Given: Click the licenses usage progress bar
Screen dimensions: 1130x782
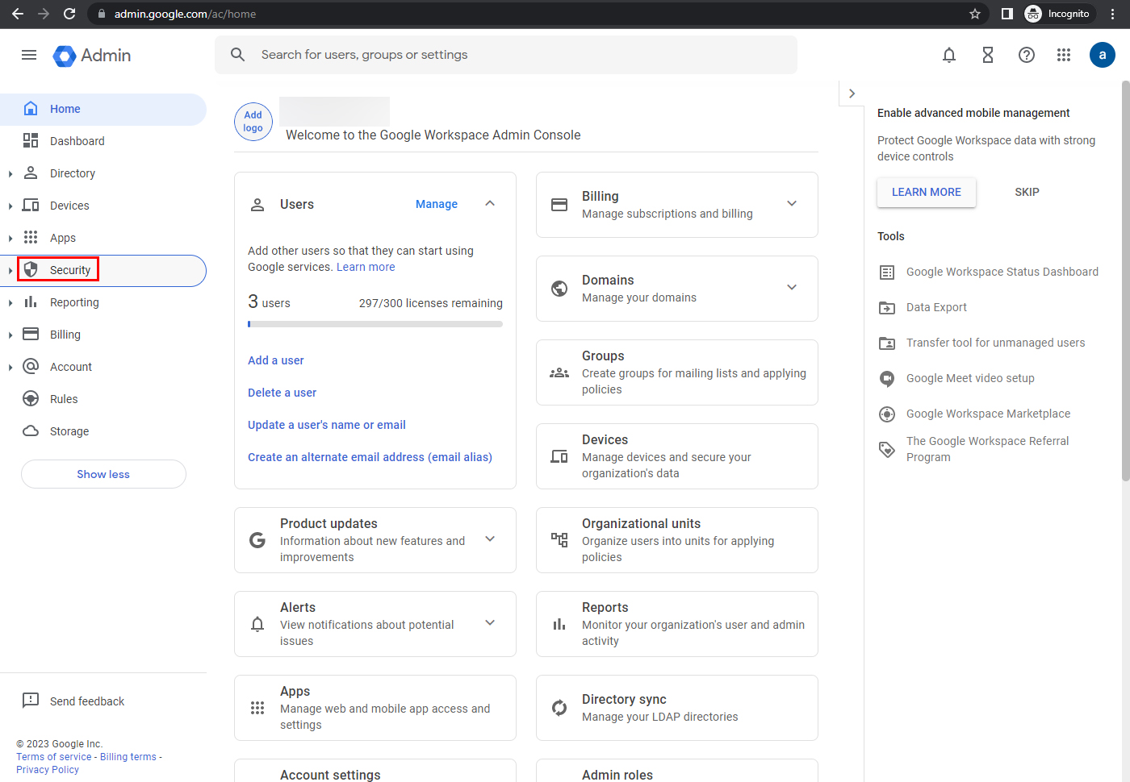Looking at the screenshot, I should click(375, 324).
